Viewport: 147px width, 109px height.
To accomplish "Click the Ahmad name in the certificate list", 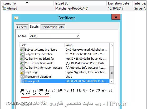I will coord(12,8).
